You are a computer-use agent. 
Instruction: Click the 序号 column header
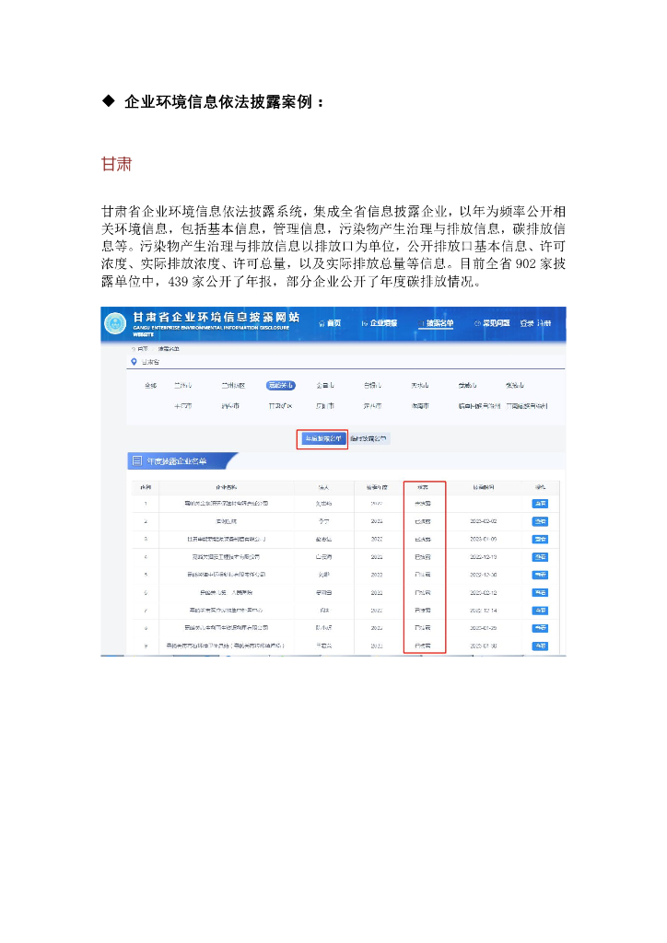point(146,487)
